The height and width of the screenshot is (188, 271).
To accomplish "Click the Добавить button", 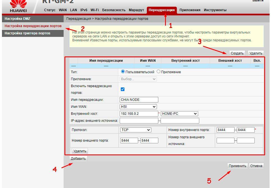I will [78, 158].
